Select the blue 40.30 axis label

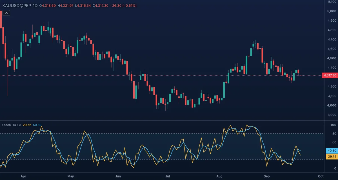coord(331,151)
